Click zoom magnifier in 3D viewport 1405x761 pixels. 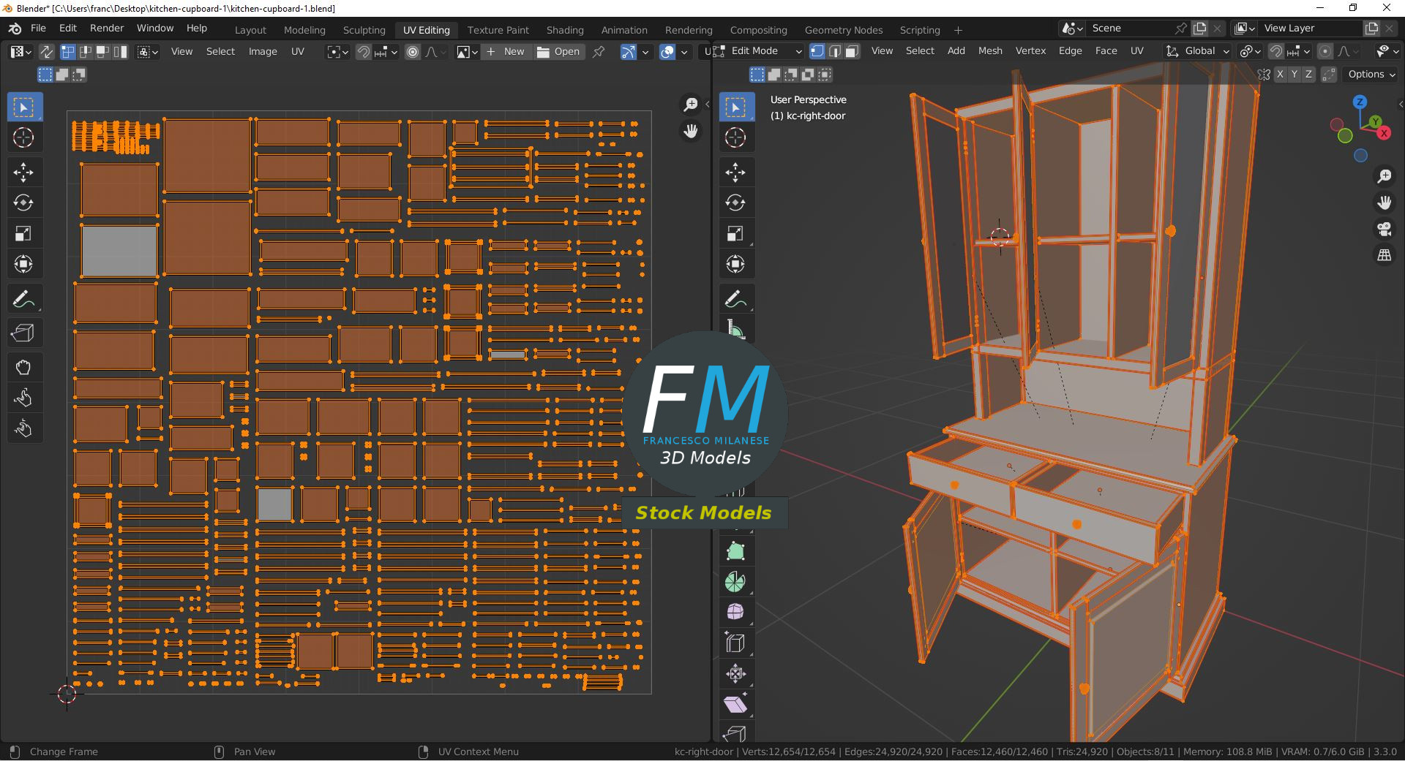click(1384, 176)
